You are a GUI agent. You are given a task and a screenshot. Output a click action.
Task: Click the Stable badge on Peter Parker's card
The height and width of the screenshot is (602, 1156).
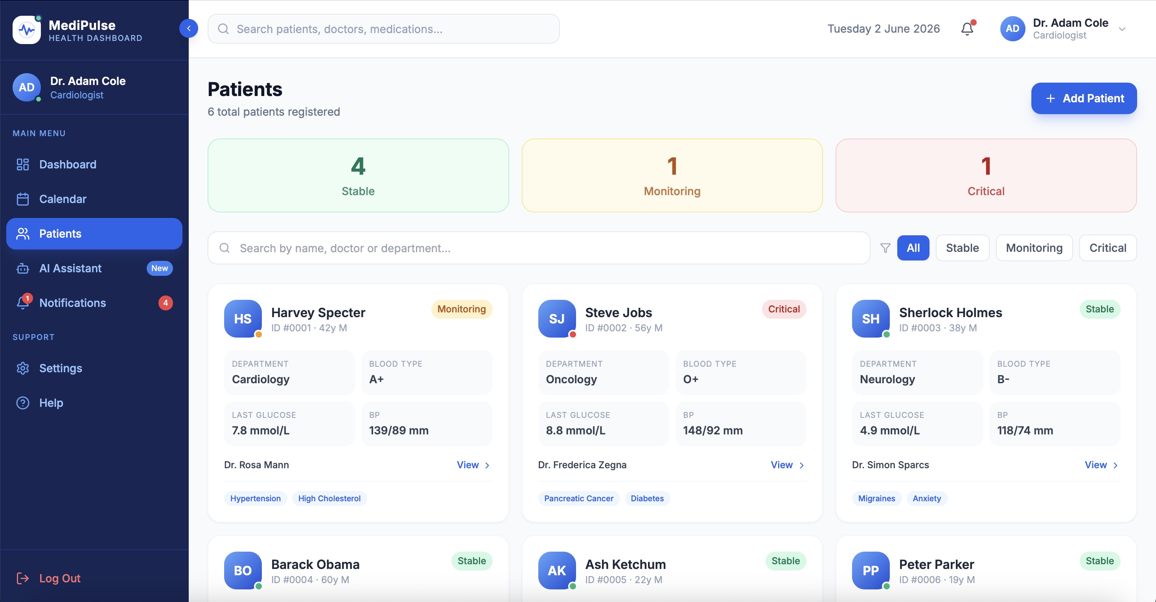[1099, 561]
